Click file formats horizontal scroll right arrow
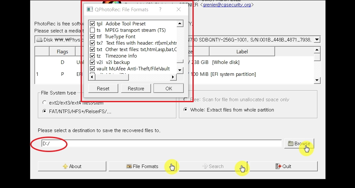The height and width of the screenshot is (188, 355). tap(173, 77)
